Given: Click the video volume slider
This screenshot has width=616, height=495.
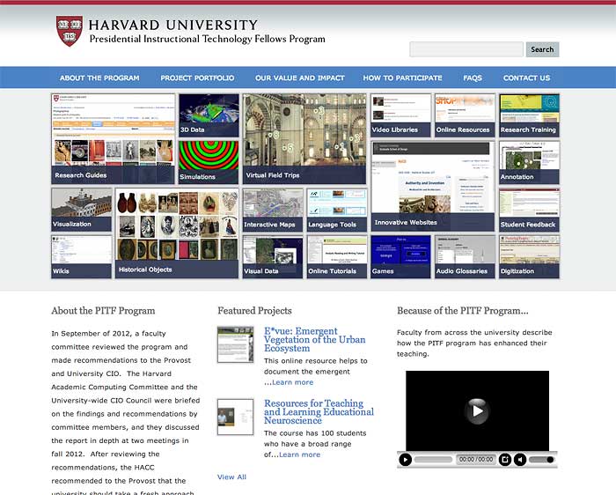Looking at the screenshot, I should (541, 459).
